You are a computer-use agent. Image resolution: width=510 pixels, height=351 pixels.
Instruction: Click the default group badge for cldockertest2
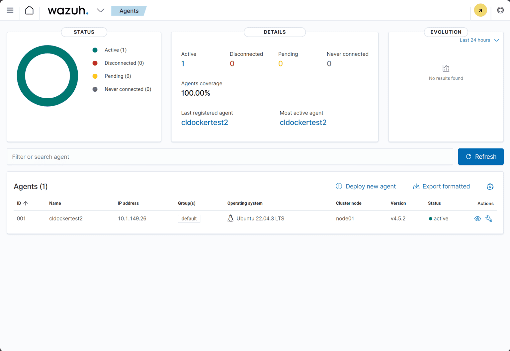[189, 219]
